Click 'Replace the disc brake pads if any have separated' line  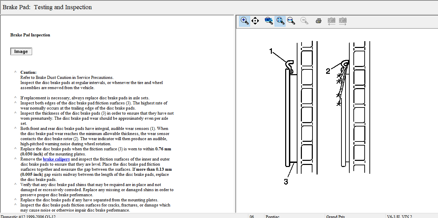click(x=89, y=200)
